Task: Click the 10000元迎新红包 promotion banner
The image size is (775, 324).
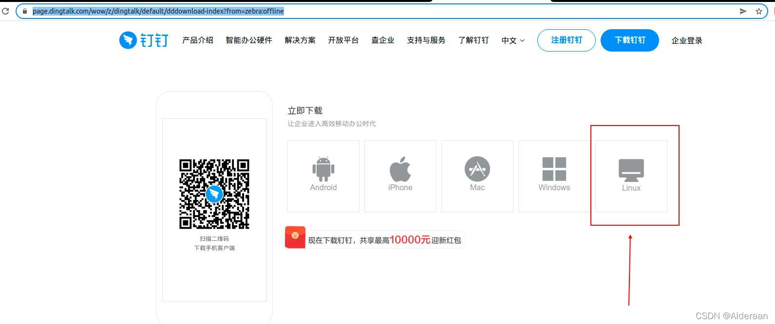Action: click(376, 239)
